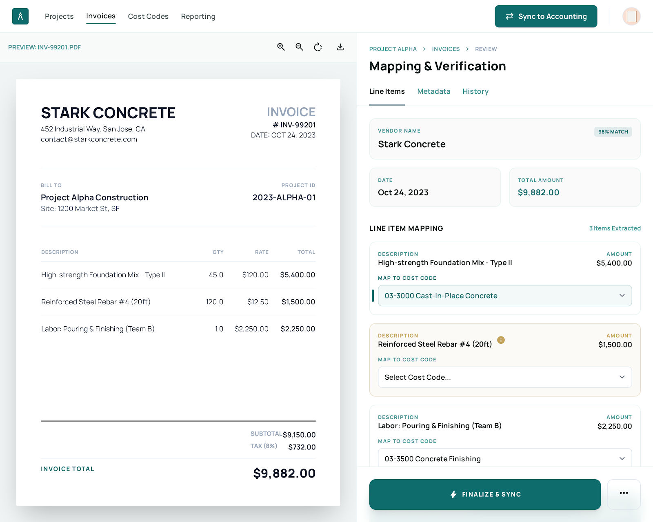Switch to the History tab

[x=475, y=91]
